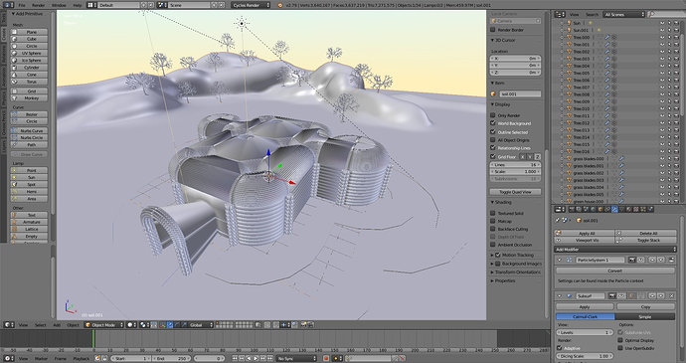Click Toggle Quad View button
686x363 pixels.
click(x=515, y=192)
